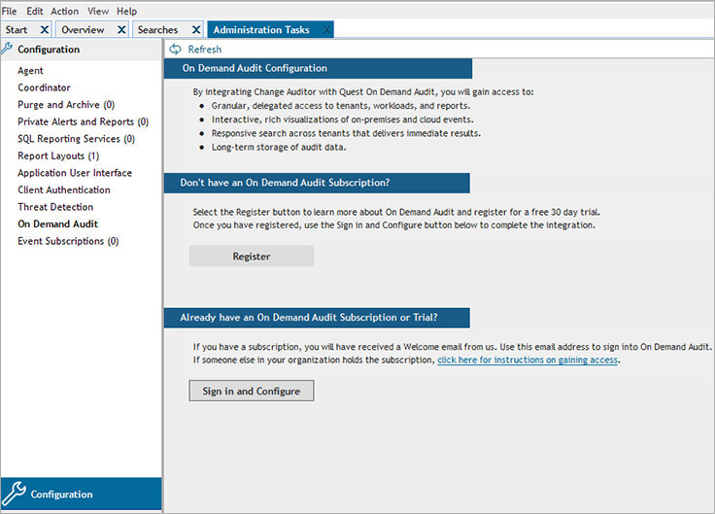Select Agent in the Configuration list
The height and width of the screenshot is (514, 715).
30,71
